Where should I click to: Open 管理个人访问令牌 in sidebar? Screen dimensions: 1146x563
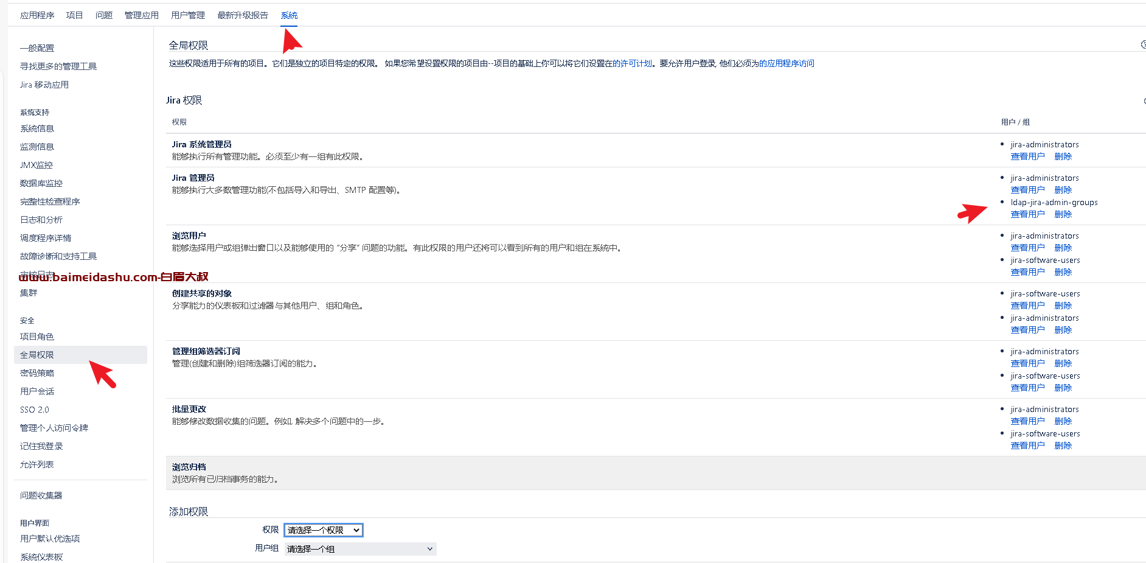click(54, 428)
